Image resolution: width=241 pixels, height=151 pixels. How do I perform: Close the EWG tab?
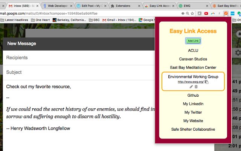tap(207, 6)
